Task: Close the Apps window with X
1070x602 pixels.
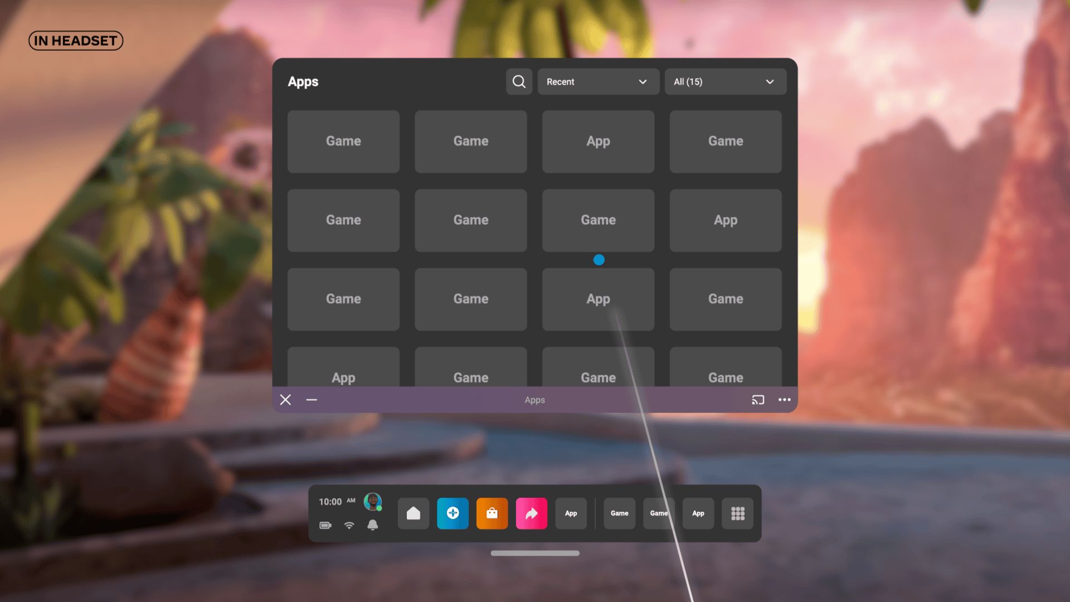Action: [285, 400]
